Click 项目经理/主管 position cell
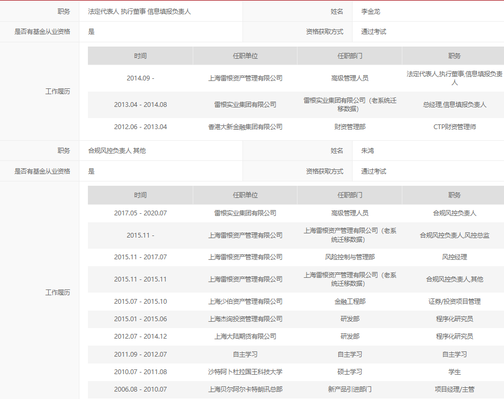504x399 pixels. pos(454,389)
